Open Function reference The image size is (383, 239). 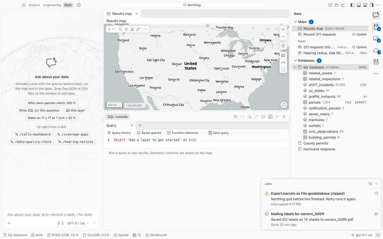(x=182, y=133)
